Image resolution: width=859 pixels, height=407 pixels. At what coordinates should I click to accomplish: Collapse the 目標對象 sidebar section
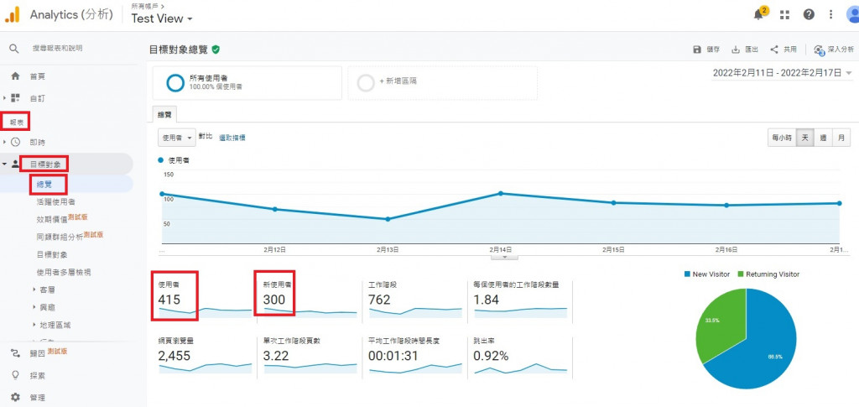click(5, 164)
